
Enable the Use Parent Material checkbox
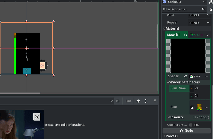click(x=191, y=125)
